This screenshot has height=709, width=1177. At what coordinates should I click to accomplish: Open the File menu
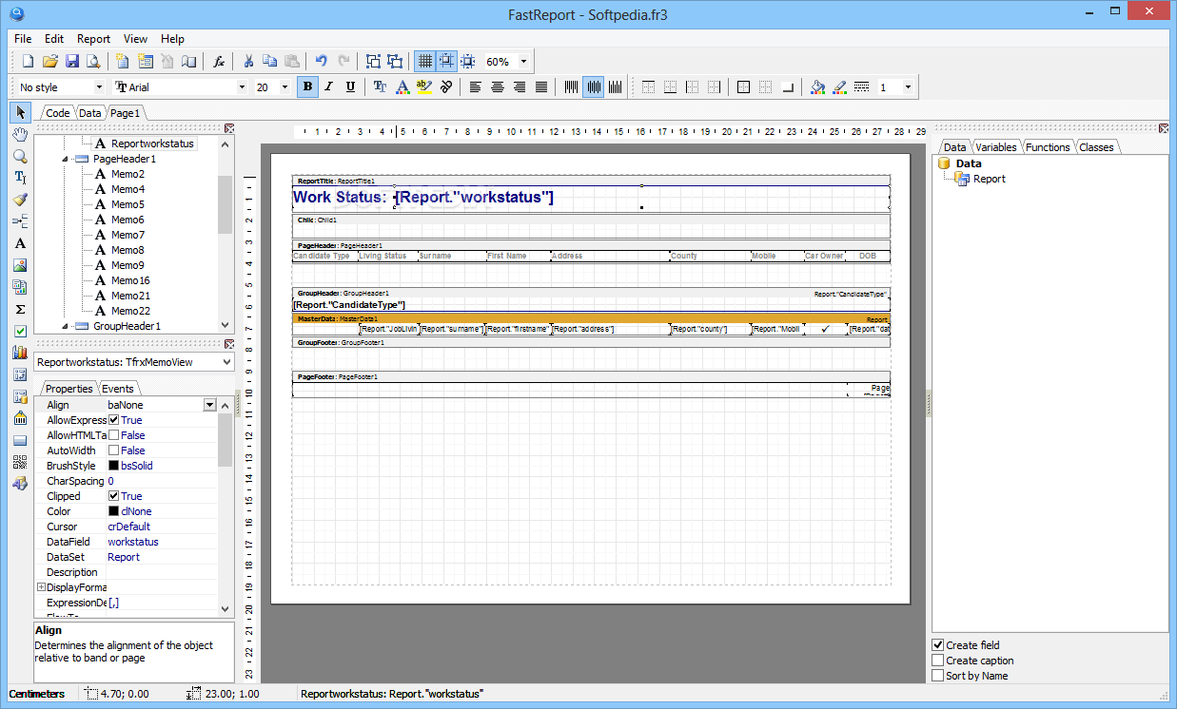coord(23,39)
